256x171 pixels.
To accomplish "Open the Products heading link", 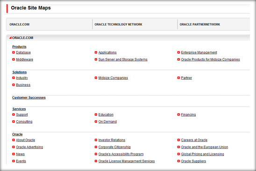I will (19, 47).
